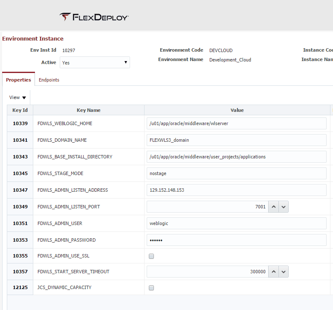Viewport: 333px width, 310px height.
Task: Sort by Value column header
Action: tap(237, 110)
